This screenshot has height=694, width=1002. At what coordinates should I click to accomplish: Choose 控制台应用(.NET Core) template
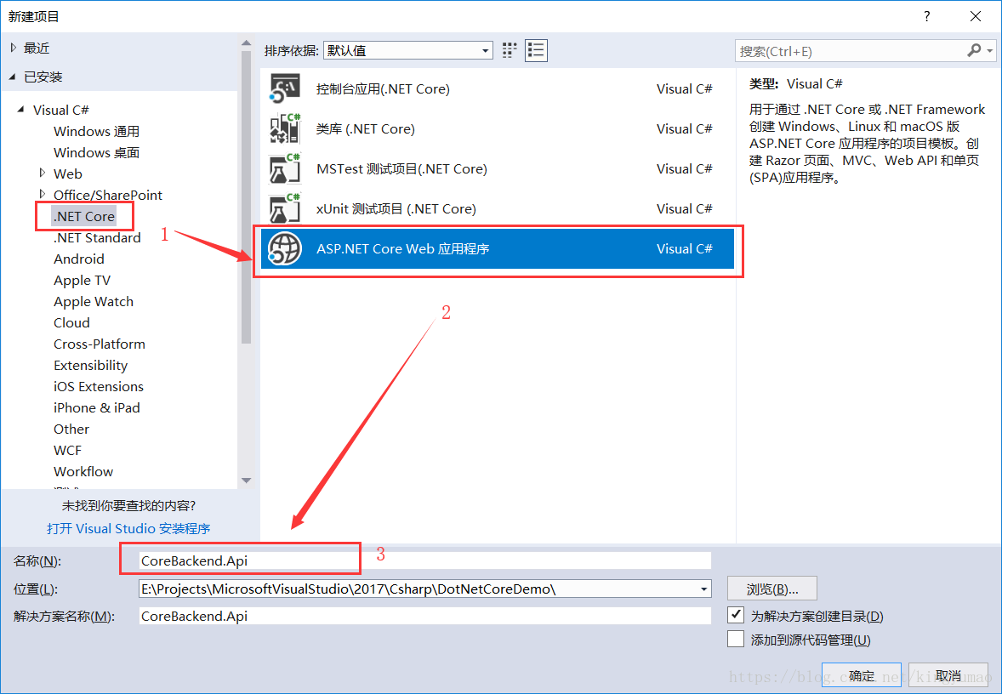tap(497, 88)
